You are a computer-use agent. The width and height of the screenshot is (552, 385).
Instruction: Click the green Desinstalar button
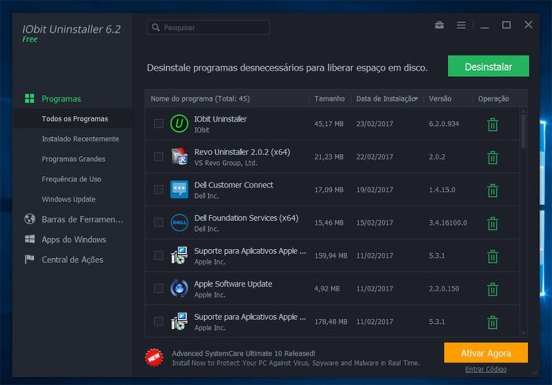(x=488, y=66)
